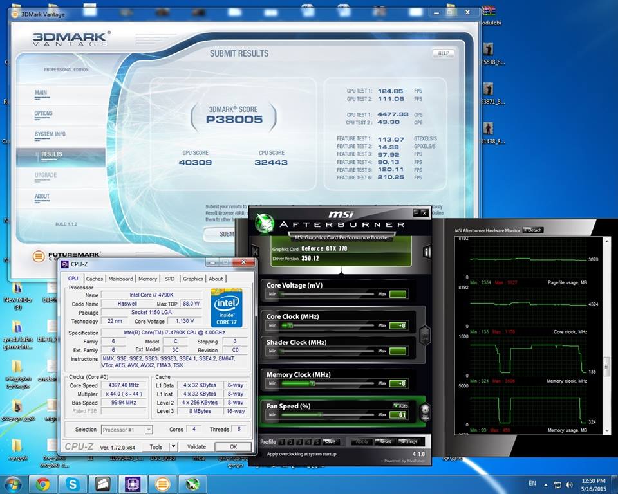Toggle the fan speed Auto option
The image size is (618, 494).
400,405
